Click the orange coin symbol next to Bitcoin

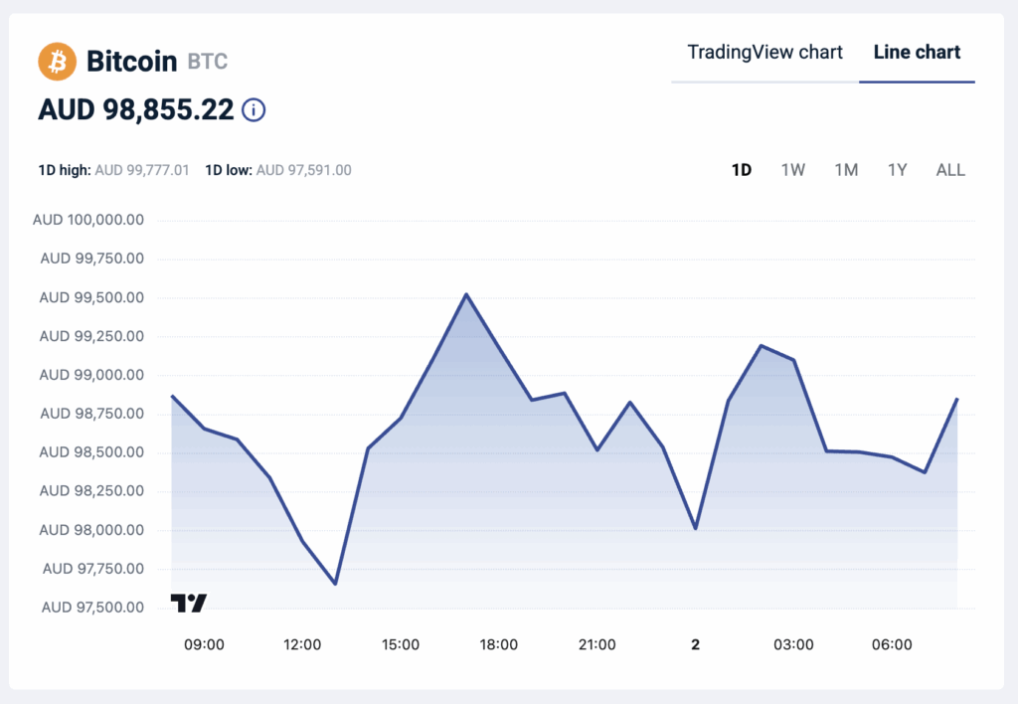pos(58,61)
